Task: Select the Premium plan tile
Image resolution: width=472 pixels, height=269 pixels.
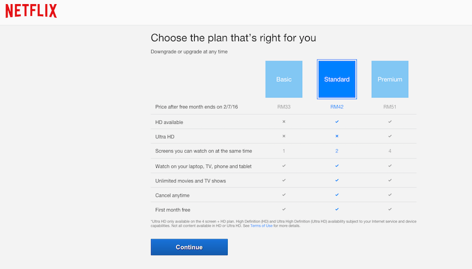Action: click(x=389, y=79)
